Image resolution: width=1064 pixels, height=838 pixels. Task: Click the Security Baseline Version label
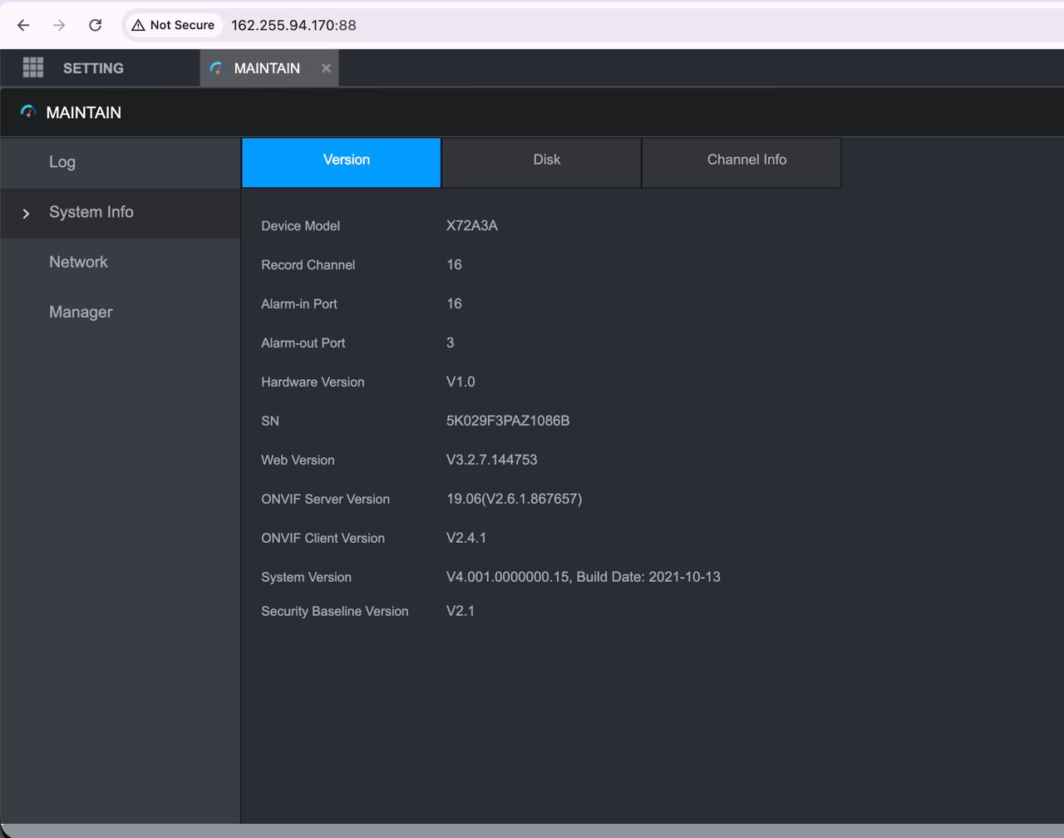click(335, 611)
